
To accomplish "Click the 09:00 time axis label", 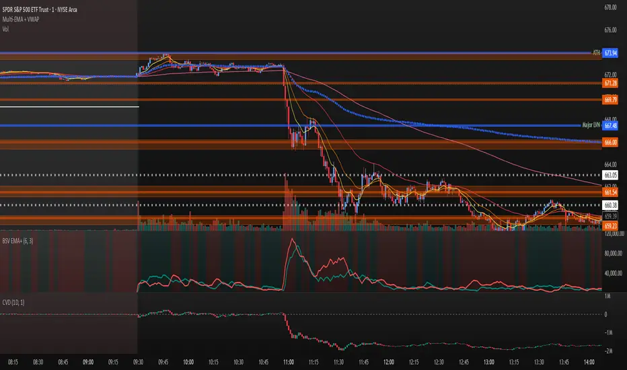I will click(88, 362).
